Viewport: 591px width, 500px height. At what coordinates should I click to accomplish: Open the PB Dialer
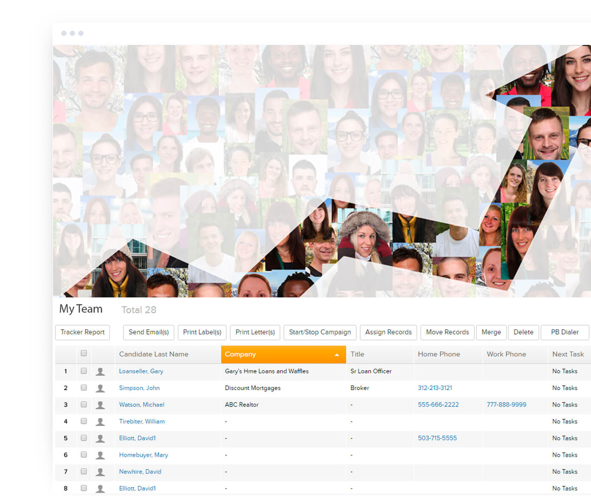(x=564, y=332)
